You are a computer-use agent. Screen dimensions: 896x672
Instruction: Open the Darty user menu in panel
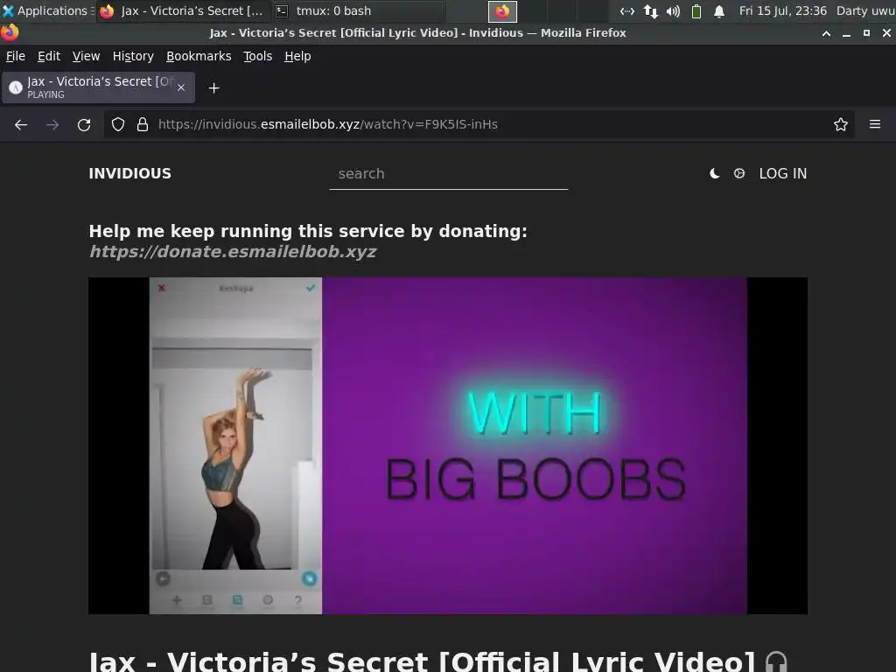(x=865, y=10)
